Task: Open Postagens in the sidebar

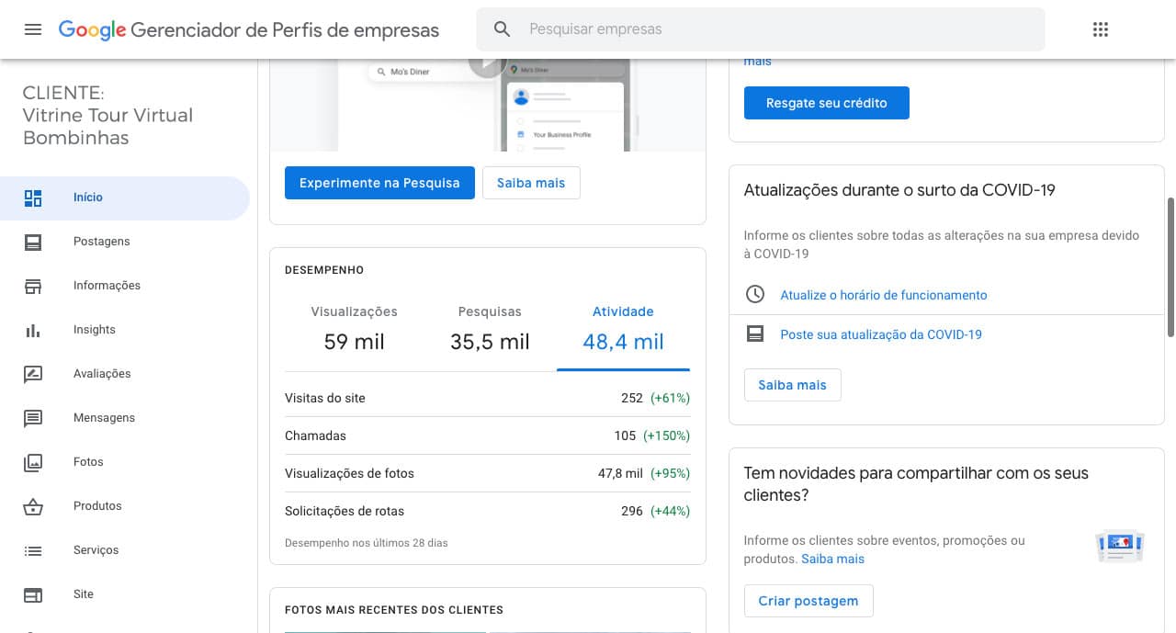Action: tap(125, 242)
